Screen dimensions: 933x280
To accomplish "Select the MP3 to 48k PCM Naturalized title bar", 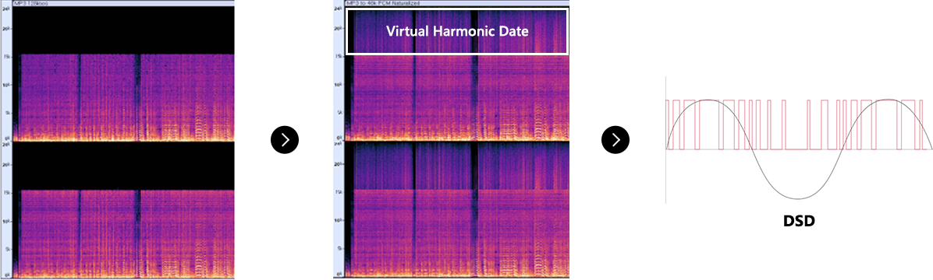I will (458, 3).
